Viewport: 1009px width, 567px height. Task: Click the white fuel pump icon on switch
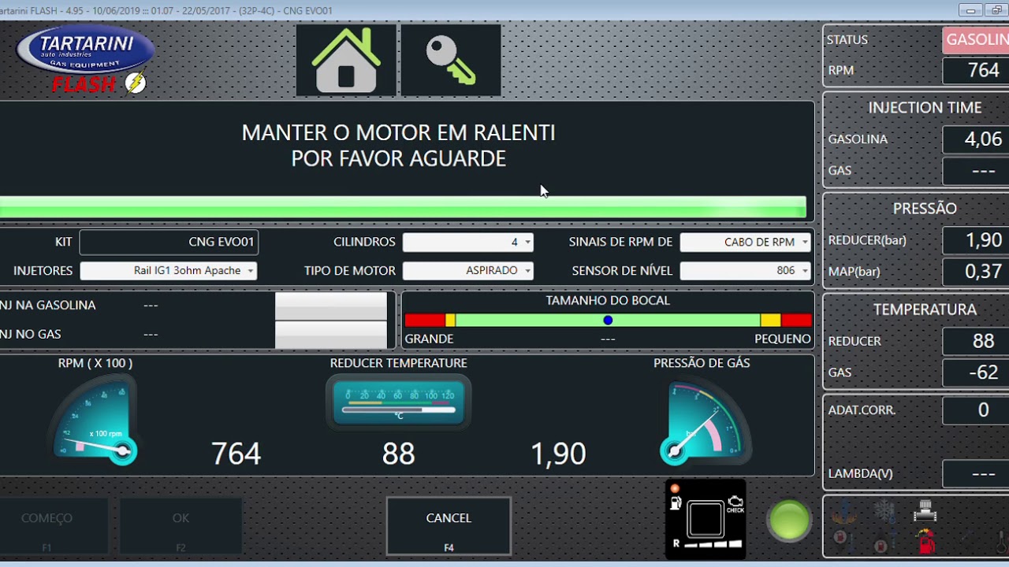point(676,503)
